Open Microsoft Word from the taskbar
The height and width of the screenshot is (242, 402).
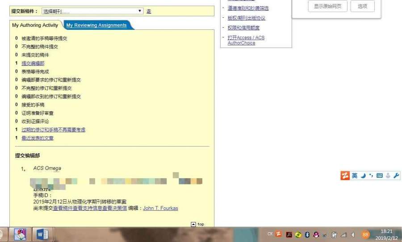(x=42, y=234)
